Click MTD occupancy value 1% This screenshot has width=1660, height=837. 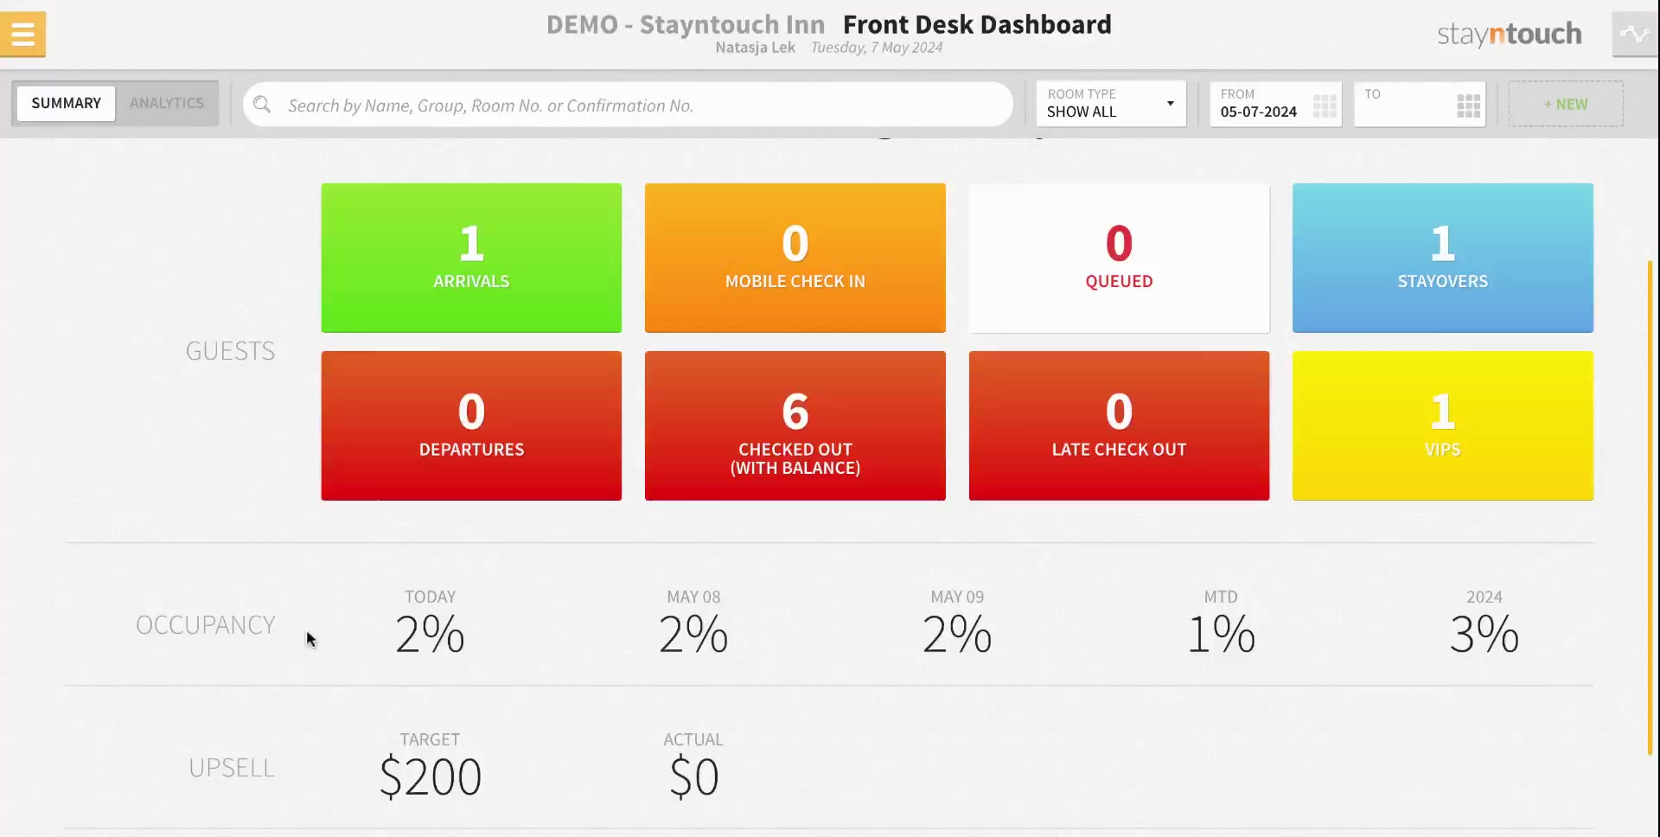1221,635
